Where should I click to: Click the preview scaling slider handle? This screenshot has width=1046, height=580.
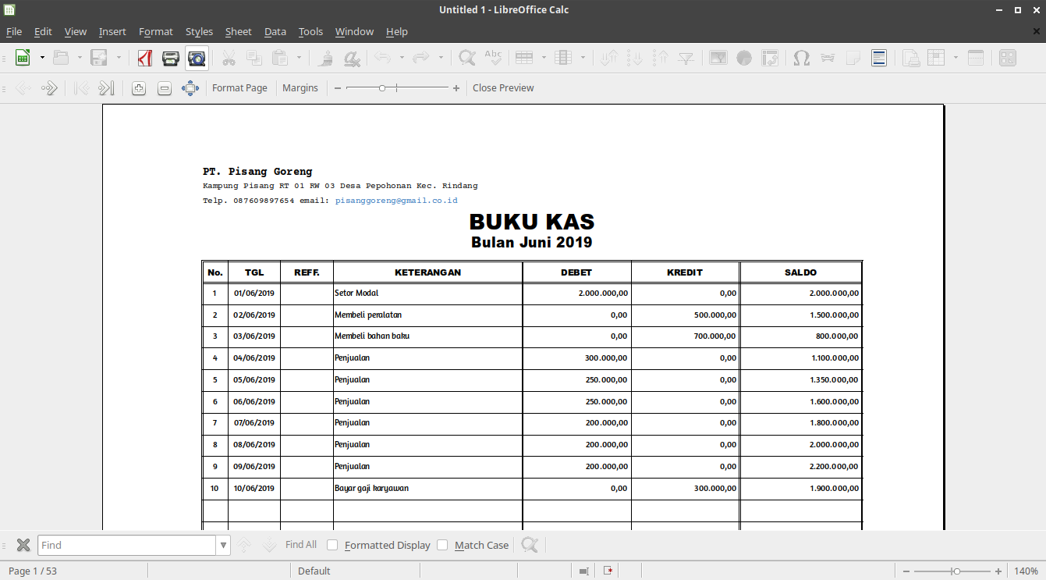(x=382, y=88)
